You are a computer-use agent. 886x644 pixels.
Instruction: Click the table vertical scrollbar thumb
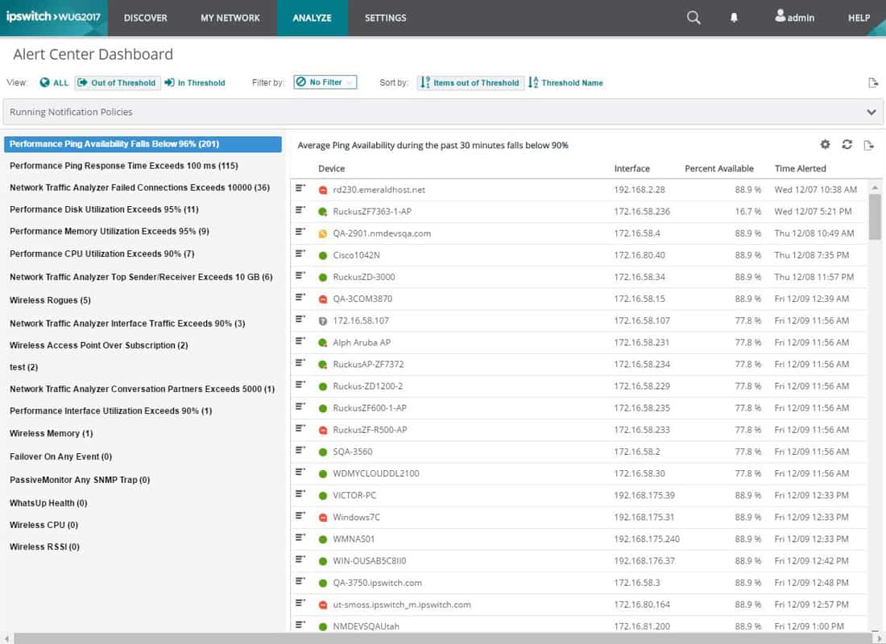[874, 217]
